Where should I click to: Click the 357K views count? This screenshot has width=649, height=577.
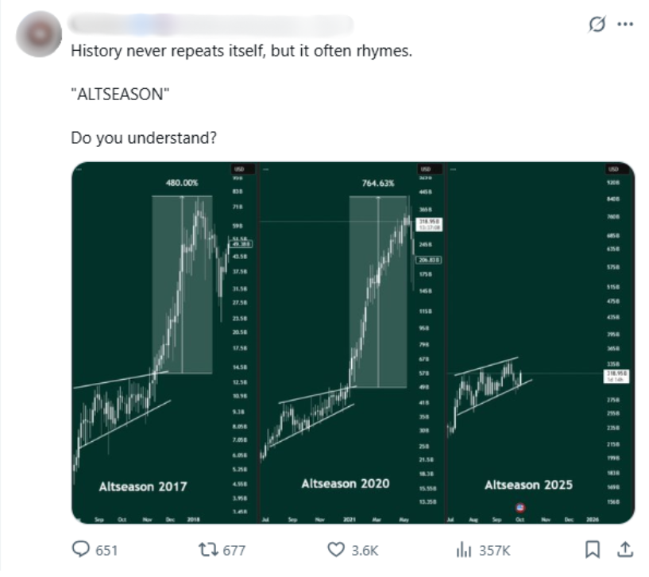[493, 550]
